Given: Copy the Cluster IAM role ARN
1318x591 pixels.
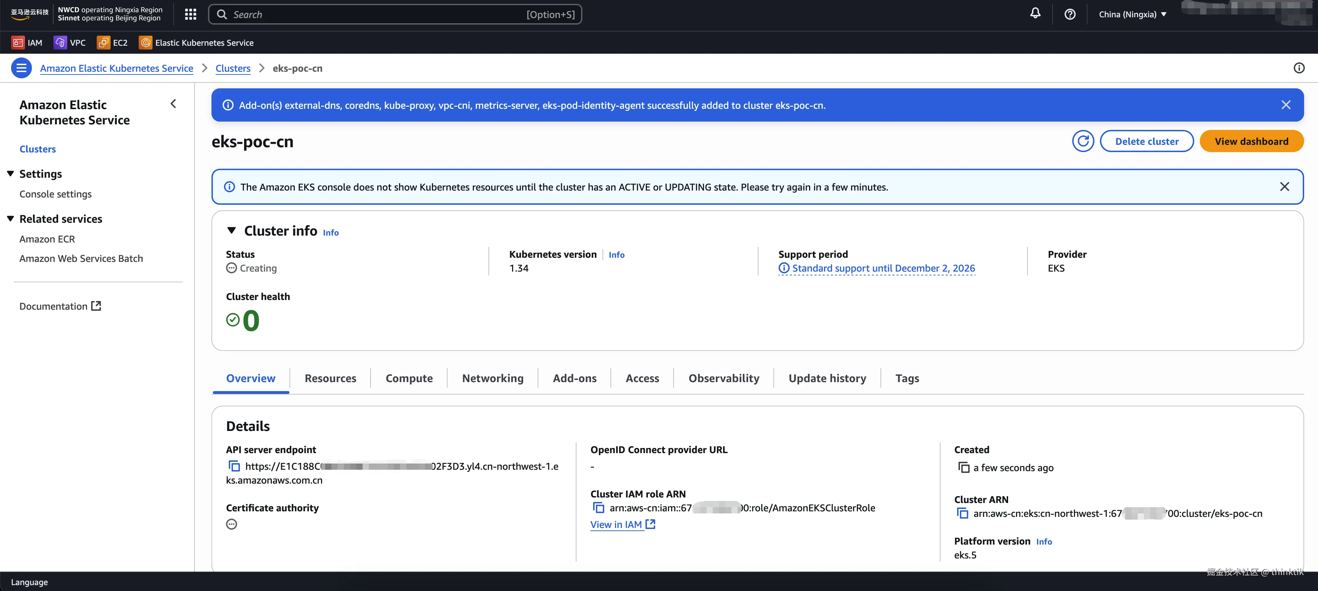Looking at the screenshot, I should coord(598,508).
